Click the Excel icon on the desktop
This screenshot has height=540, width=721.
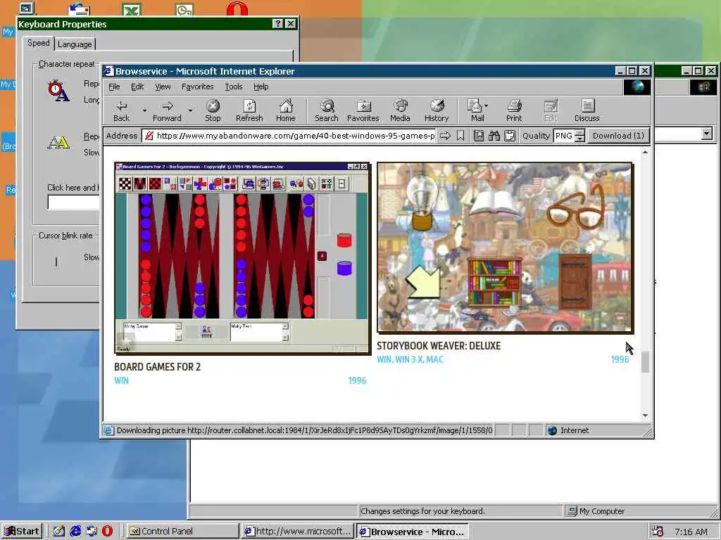pos(132,9)
